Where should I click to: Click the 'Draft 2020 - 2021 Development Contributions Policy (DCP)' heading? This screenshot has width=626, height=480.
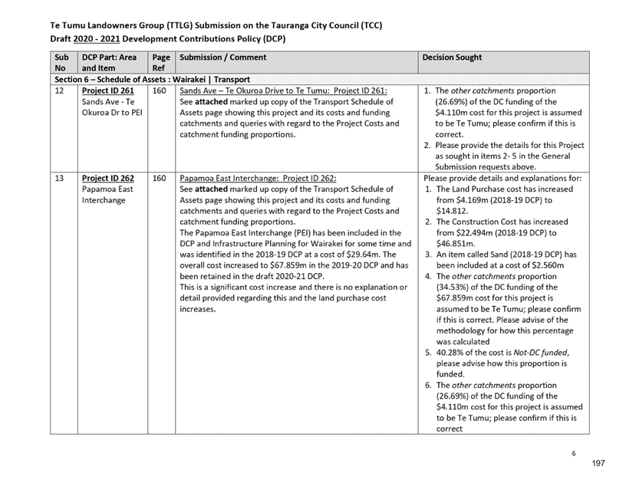click(168, 39)
